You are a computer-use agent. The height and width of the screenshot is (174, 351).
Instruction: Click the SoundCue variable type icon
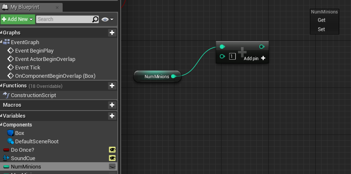[x=6, y=158]
